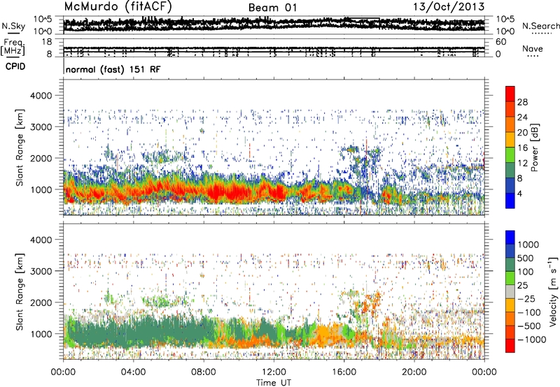Click the noise trace panel at top
Screen dimensions: 560x387
(x=274, y=25)
